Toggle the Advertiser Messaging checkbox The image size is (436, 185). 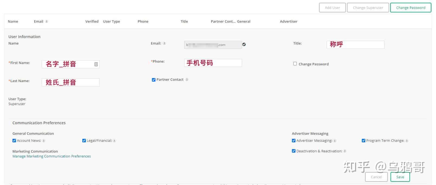(294, 140)
